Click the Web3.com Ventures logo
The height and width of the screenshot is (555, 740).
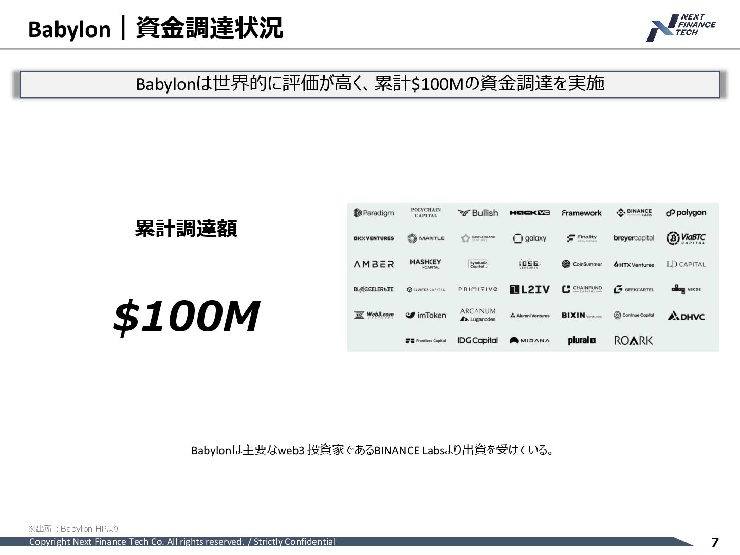tap(374, 315)
